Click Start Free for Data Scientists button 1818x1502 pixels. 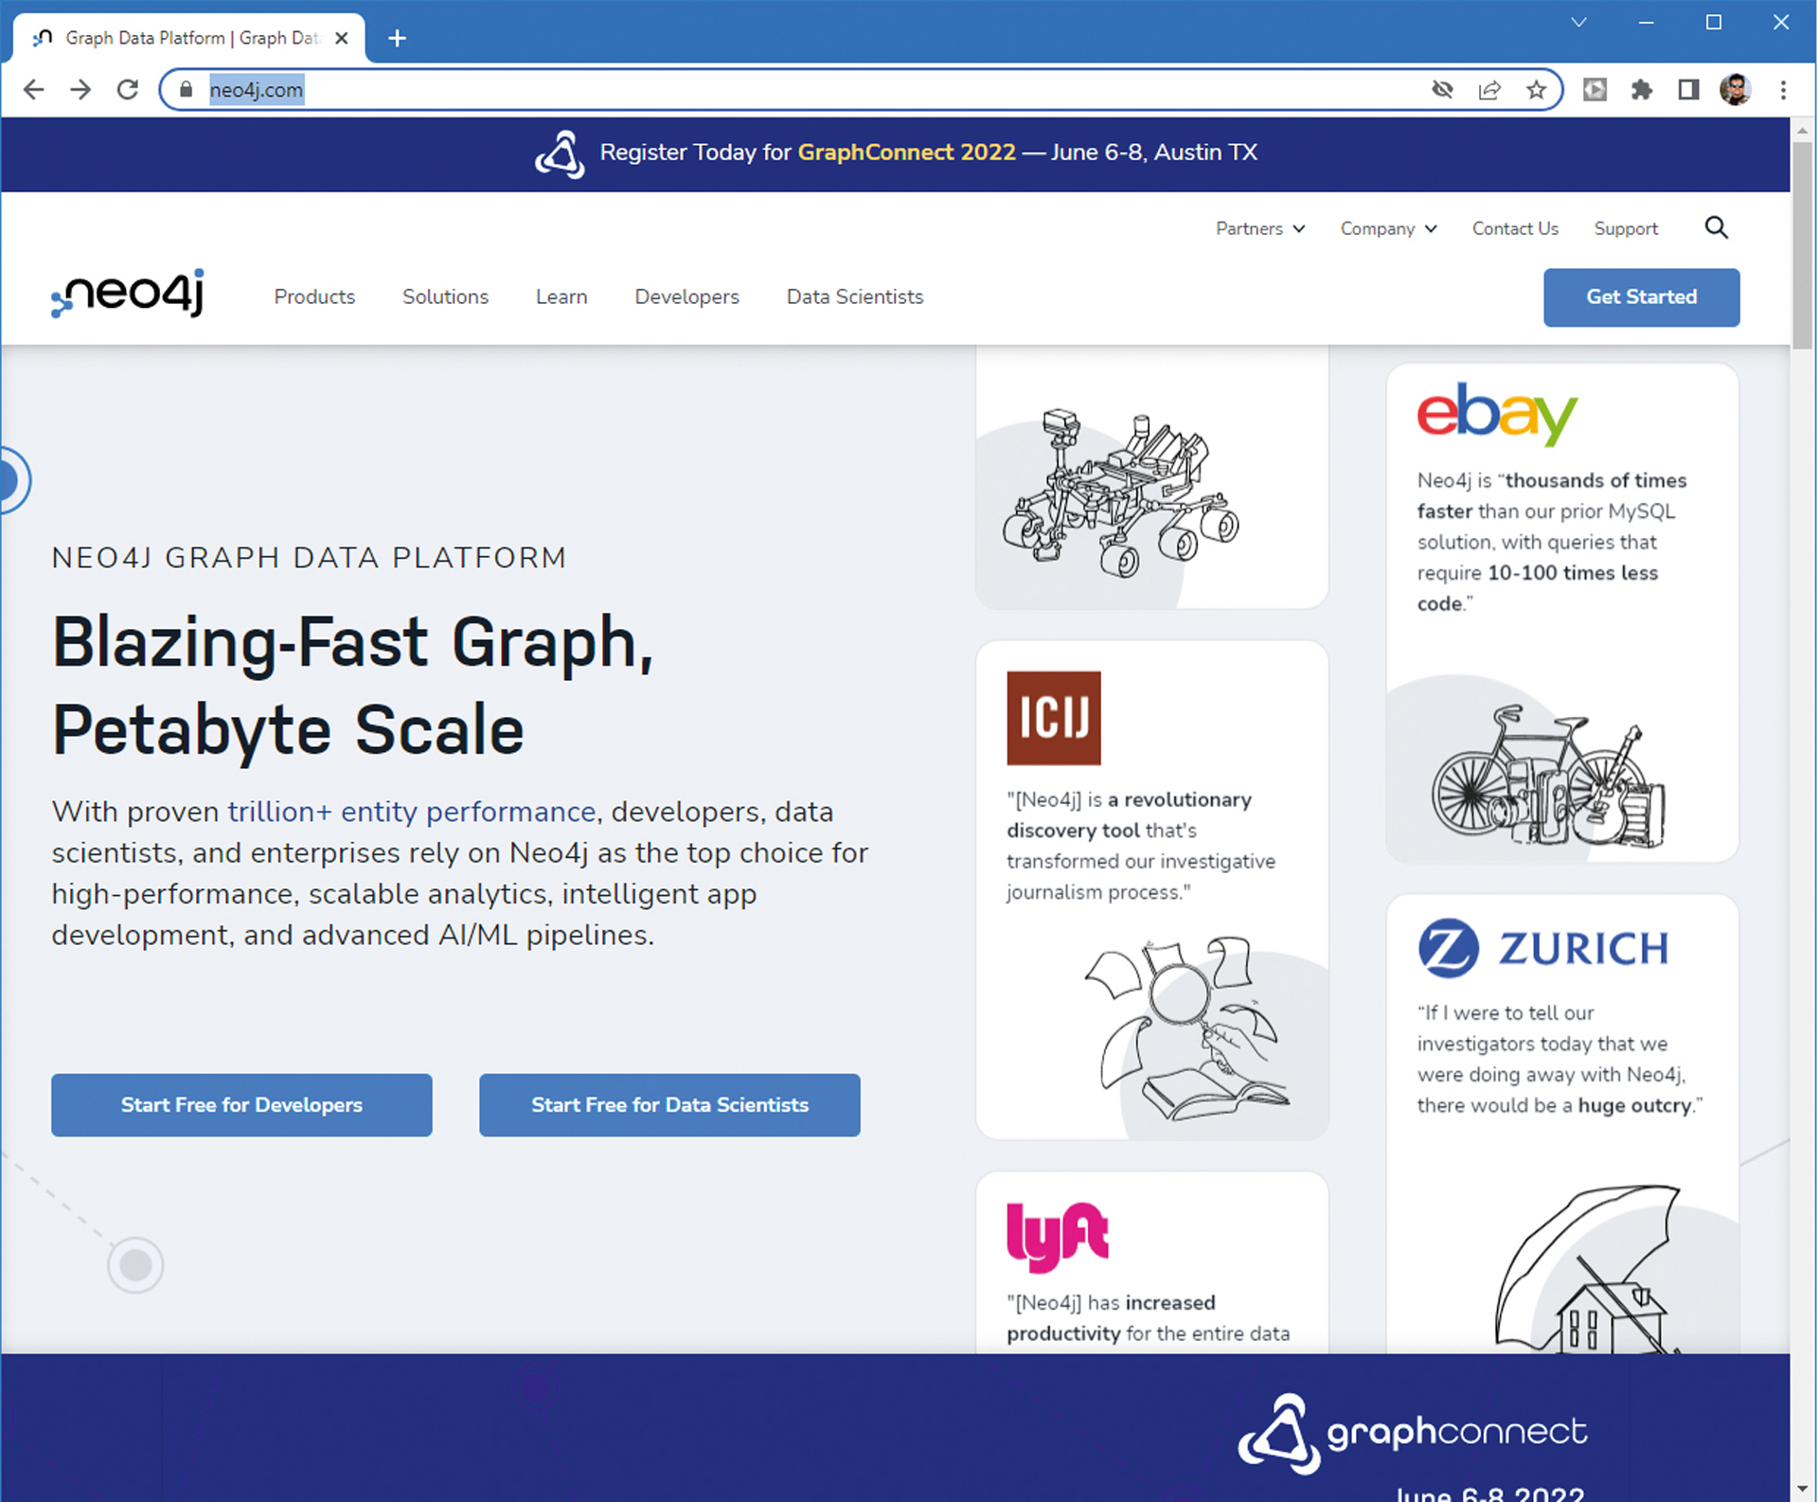pyautogui.click(x=669, y=1104)
